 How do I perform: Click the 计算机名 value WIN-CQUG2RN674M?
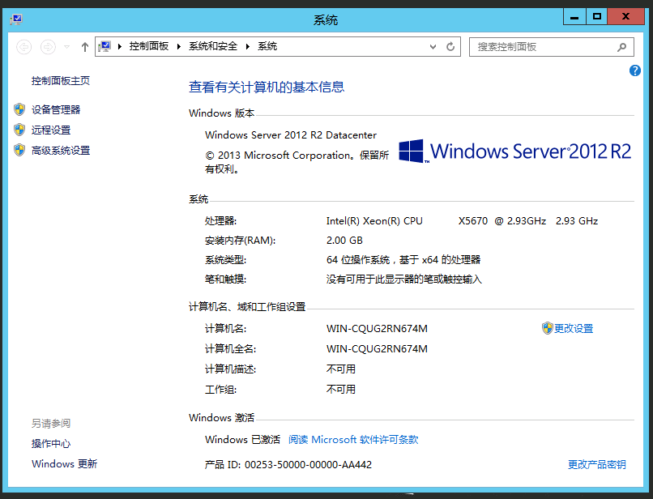pos(377,329)
